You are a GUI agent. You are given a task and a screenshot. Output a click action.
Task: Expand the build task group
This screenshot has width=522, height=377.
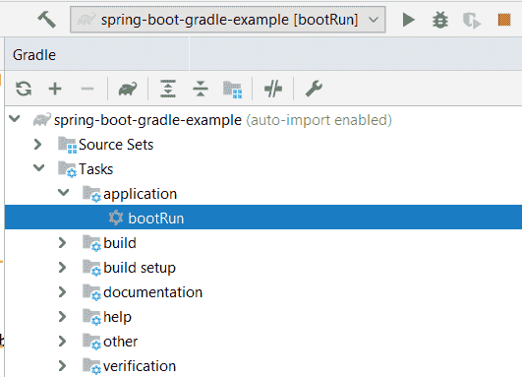click(x=62, y=243)
